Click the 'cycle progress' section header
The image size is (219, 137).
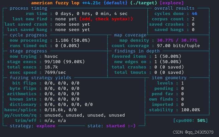28,35
